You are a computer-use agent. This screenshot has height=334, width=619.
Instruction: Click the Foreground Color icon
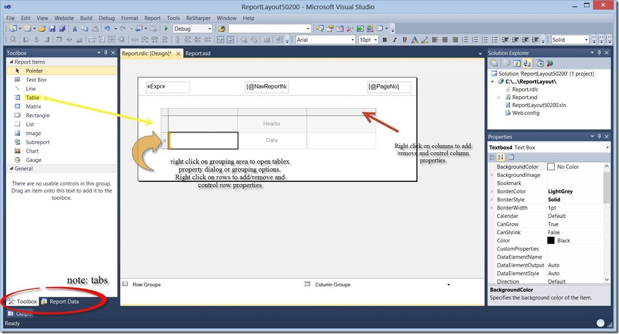pyautogui.click(x=414, y=40)
